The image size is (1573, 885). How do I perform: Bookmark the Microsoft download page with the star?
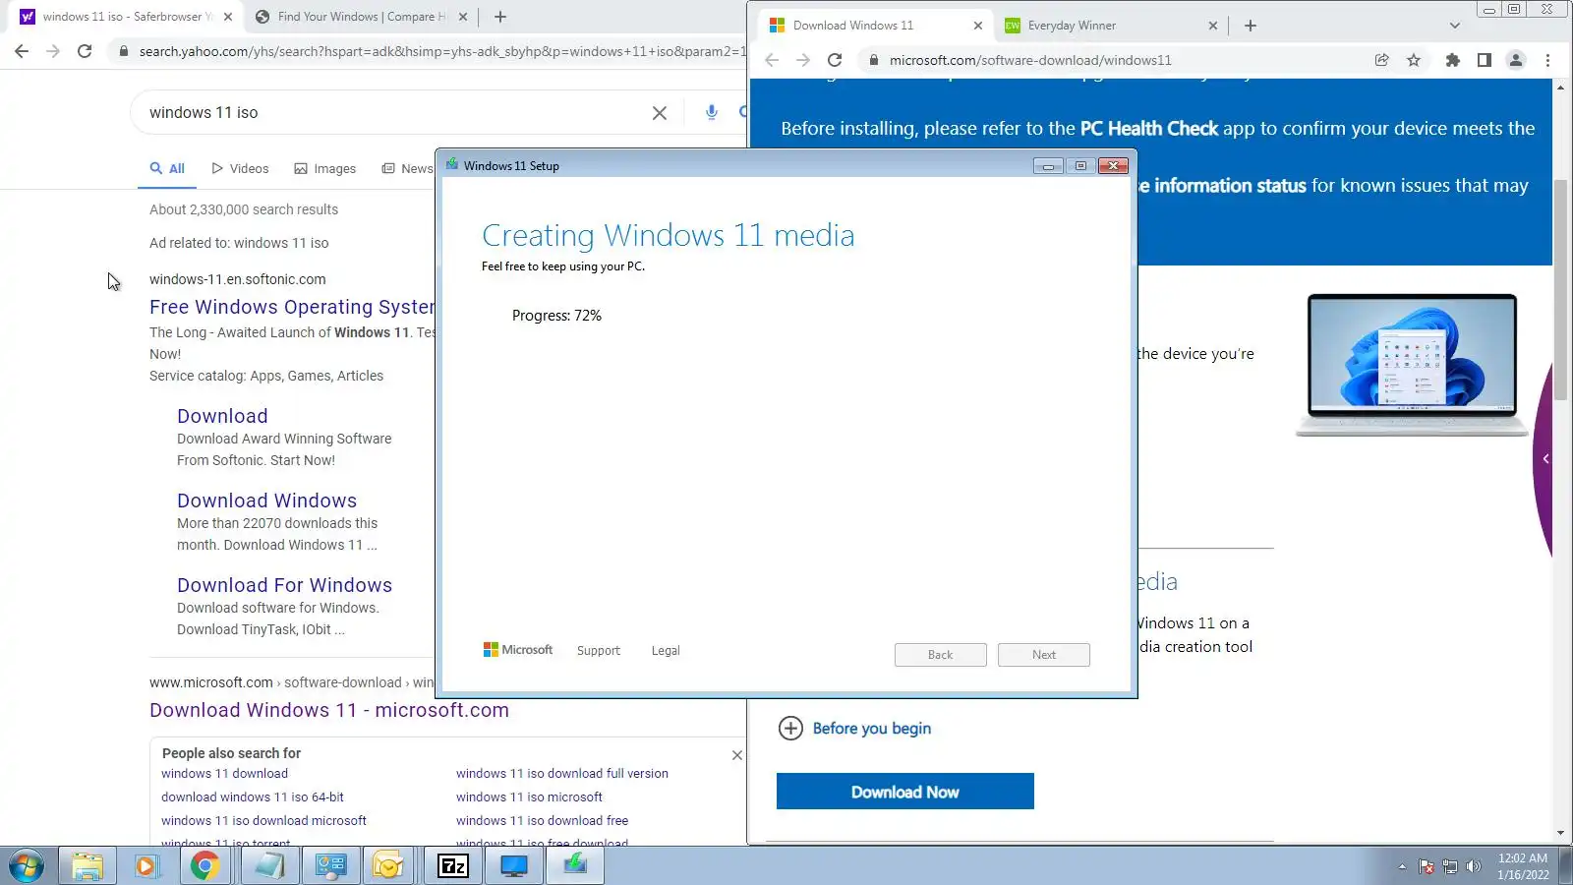pyautogui.click(x=1414, y=60)
